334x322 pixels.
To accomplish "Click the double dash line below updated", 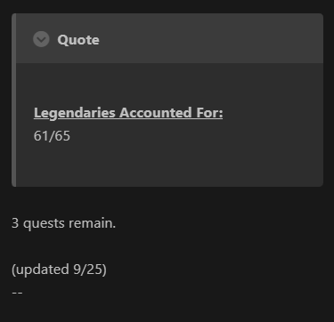I will 17,293.
